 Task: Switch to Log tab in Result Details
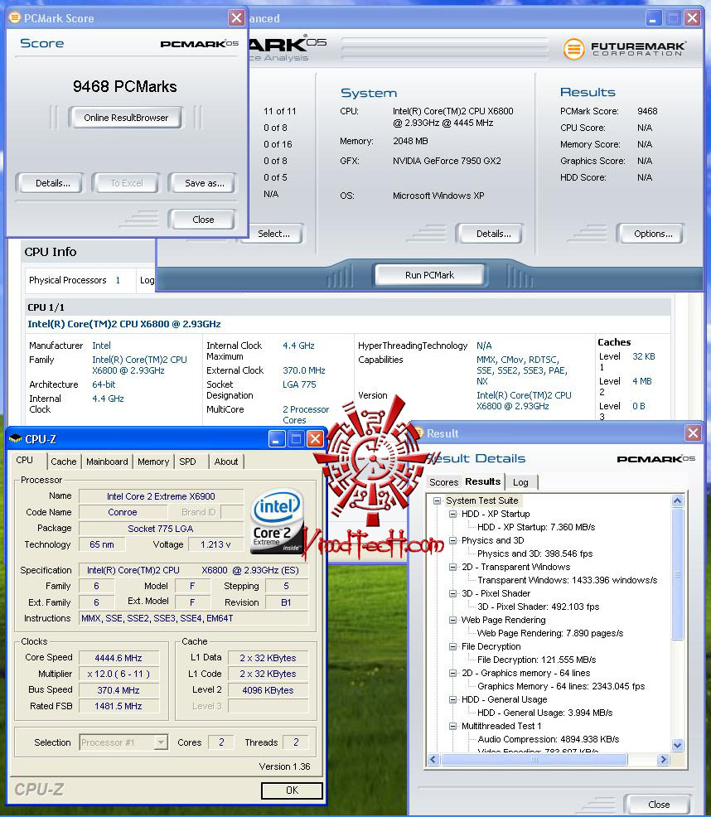520,482
